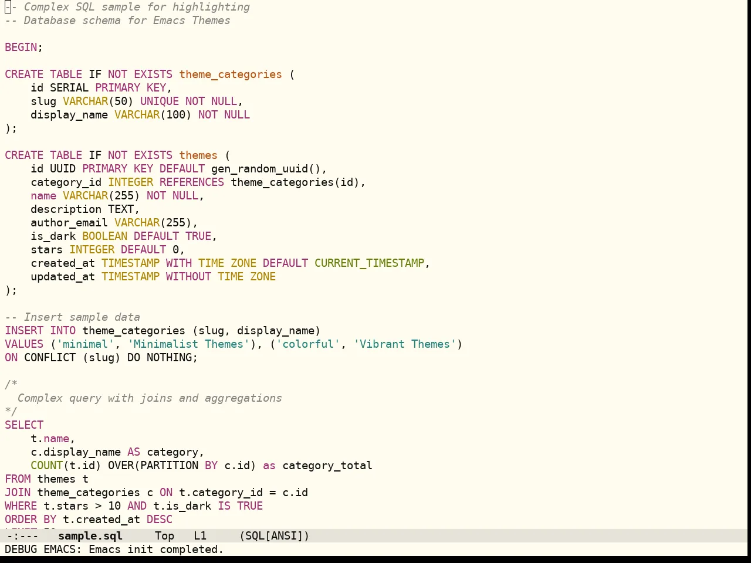Click the stars column name
The height and width of the screenshot is (563, 751).
[x=47, y=250]
